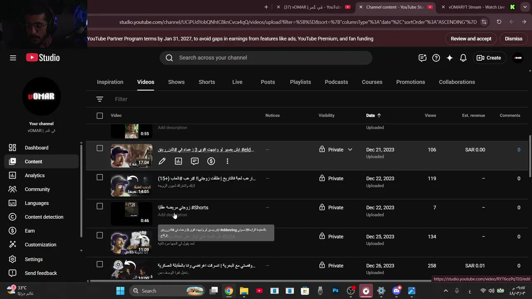Click the Search across your channel field

coord(266,58)
